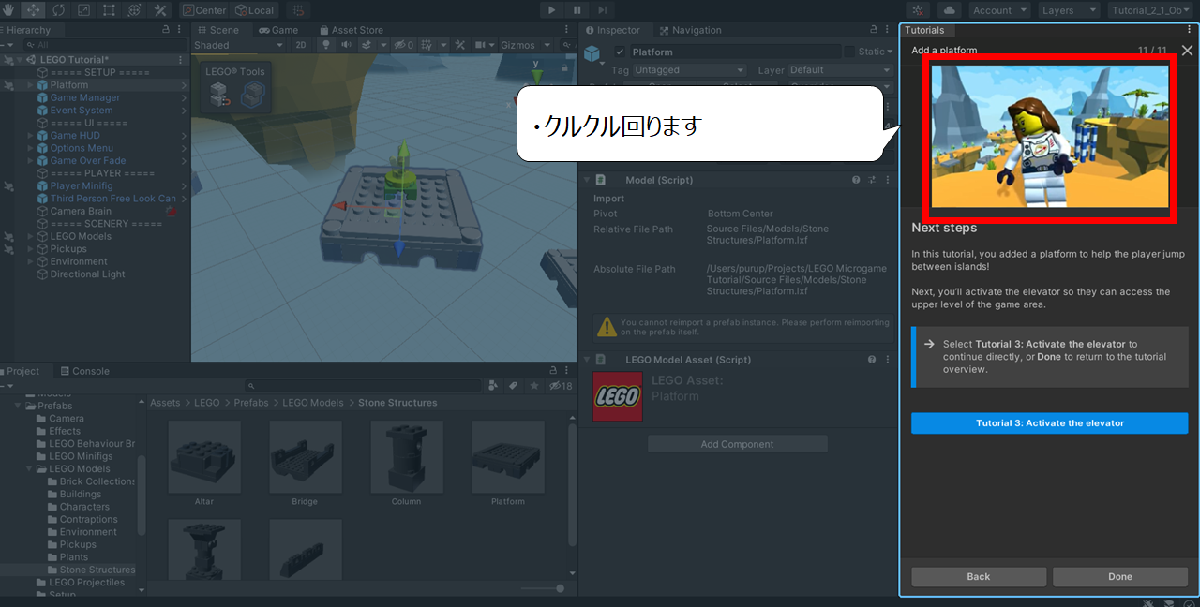Switch to the Console tab
The height and width of the screenshot is (607, 1200).
click(84, 371)
